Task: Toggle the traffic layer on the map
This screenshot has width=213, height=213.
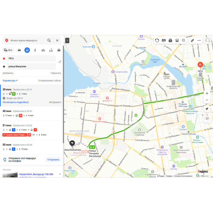Action: coord(157,40)
